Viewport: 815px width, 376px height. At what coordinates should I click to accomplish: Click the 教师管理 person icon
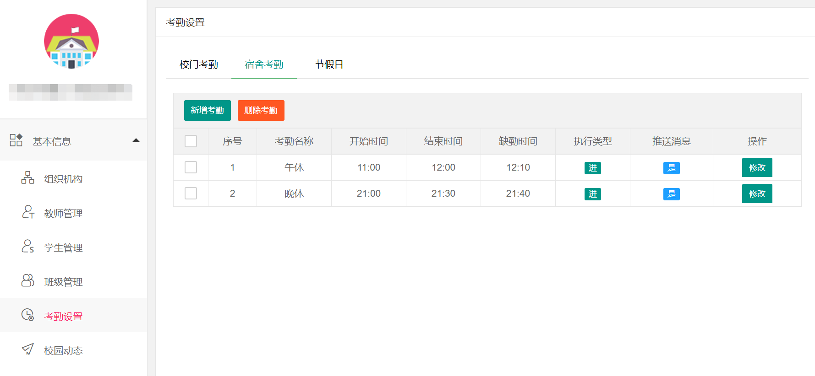28,212
